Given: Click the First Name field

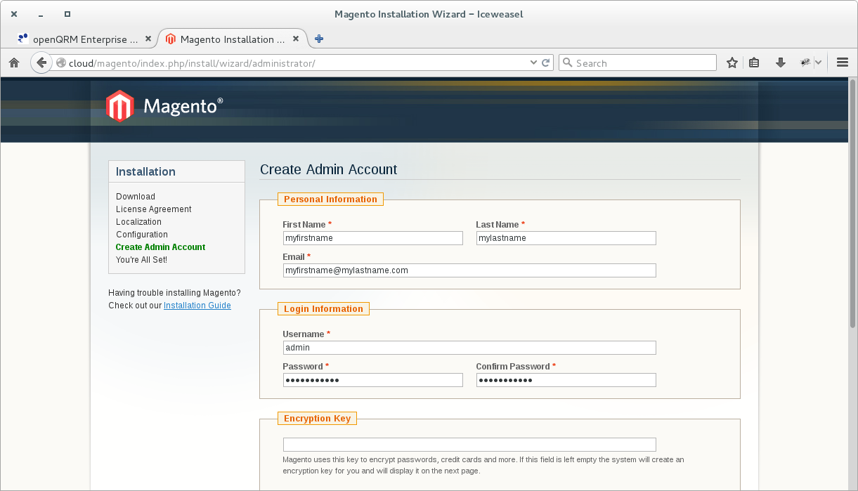Looking at the screenshot, I should (x=373, y=238).
